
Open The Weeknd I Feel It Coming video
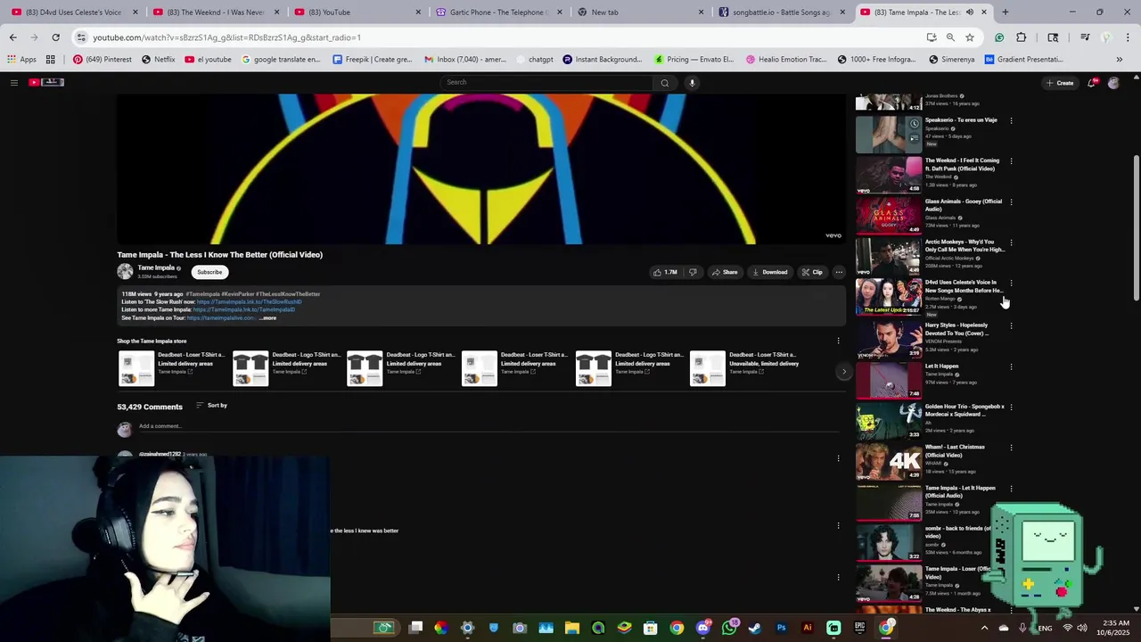pyautogui.click(x=963, y=165)
